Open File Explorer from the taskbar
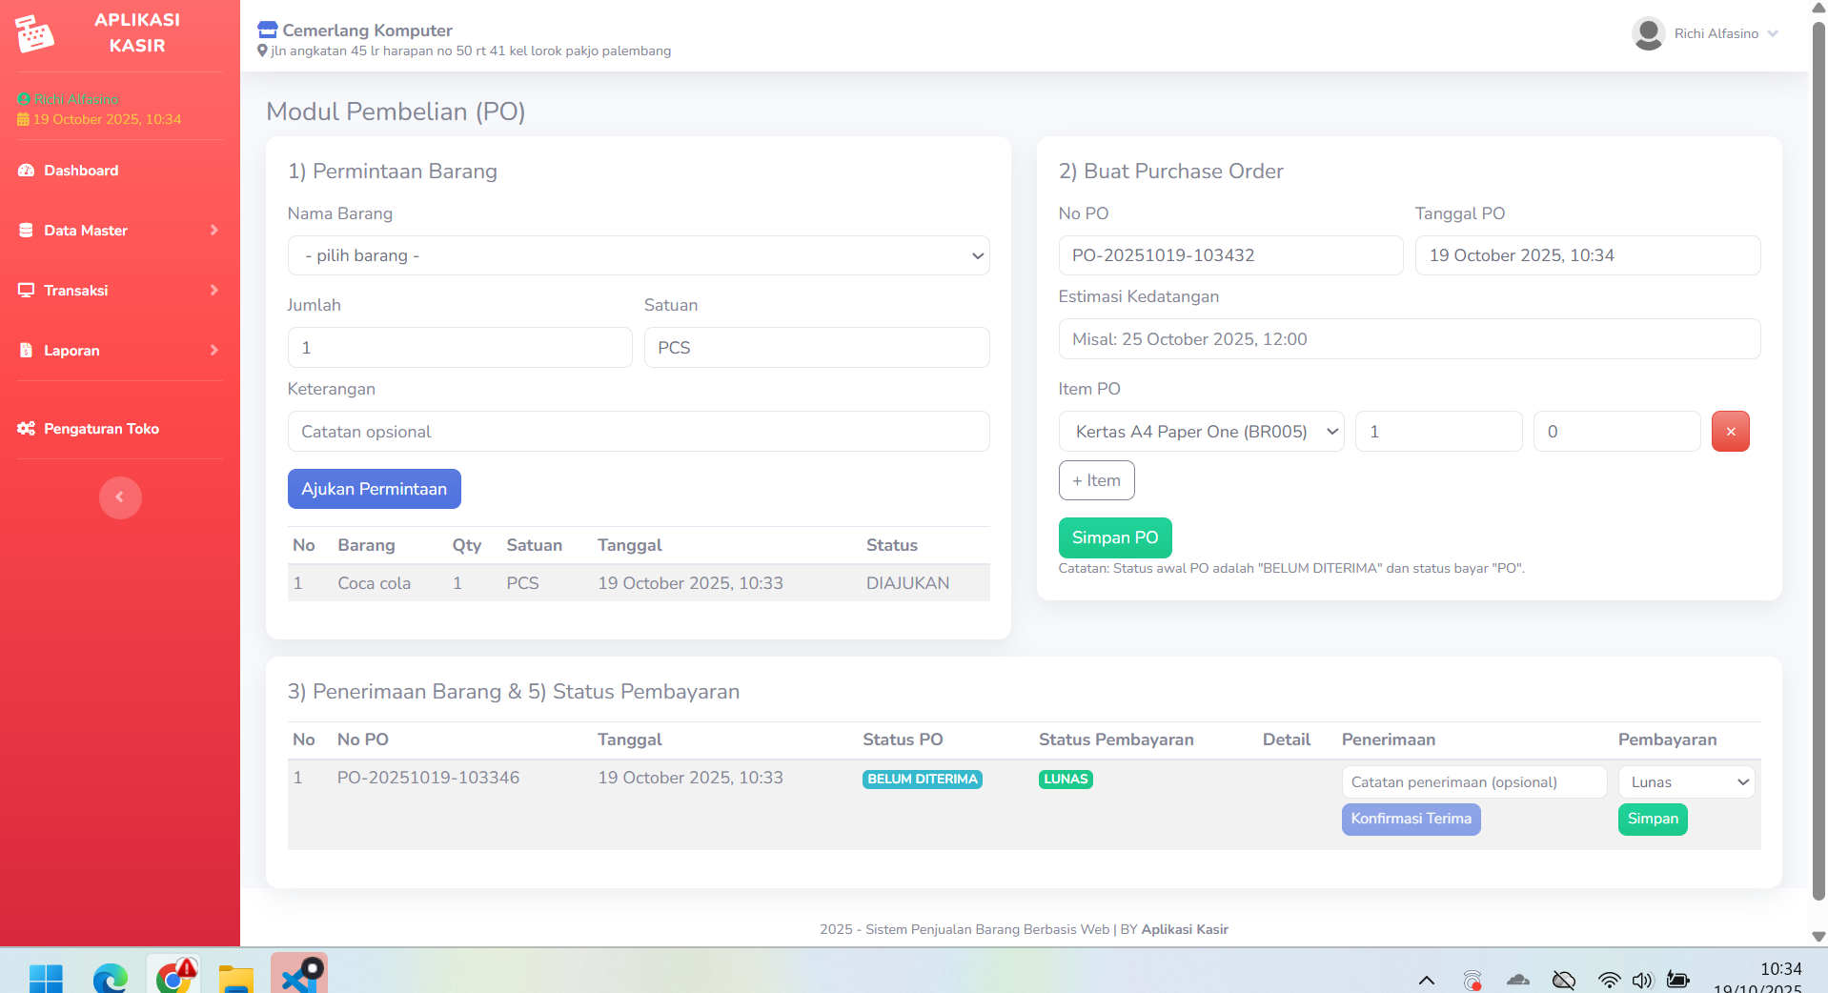The height and width of the screenshot is (993, 1828). coord(235,978)
